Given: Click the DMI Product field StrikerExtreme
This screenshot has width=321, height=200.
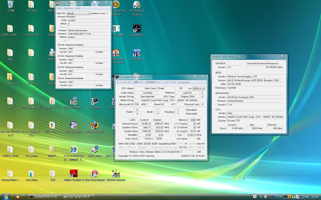Looking at the screenshot, I should click(255, 101).
